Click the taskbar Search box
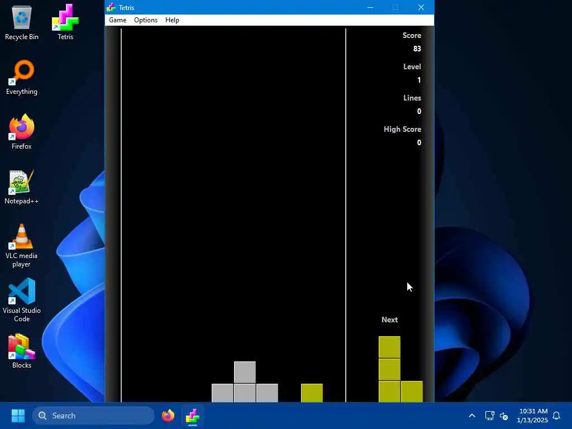Viewport: 572px width, 429px height. tap(93, 416)
